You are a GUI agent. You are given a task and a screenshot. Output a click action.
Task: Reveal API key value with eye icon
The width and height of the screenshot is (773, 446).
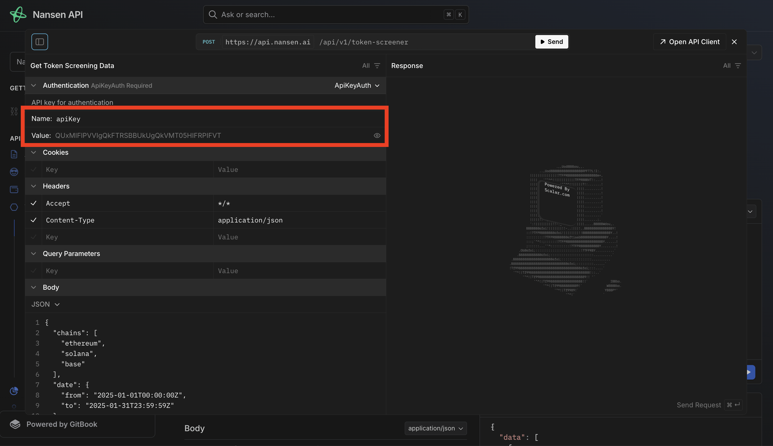click(377, 136)
